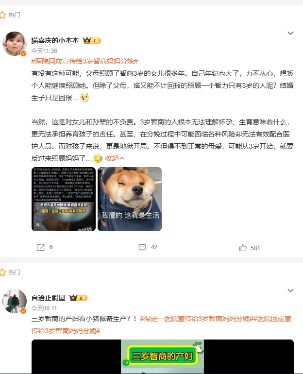The width and height of the screenshot is (303, 374).
Task: Click the crown badge next to 自洽正能量
Action: point(79,298)
